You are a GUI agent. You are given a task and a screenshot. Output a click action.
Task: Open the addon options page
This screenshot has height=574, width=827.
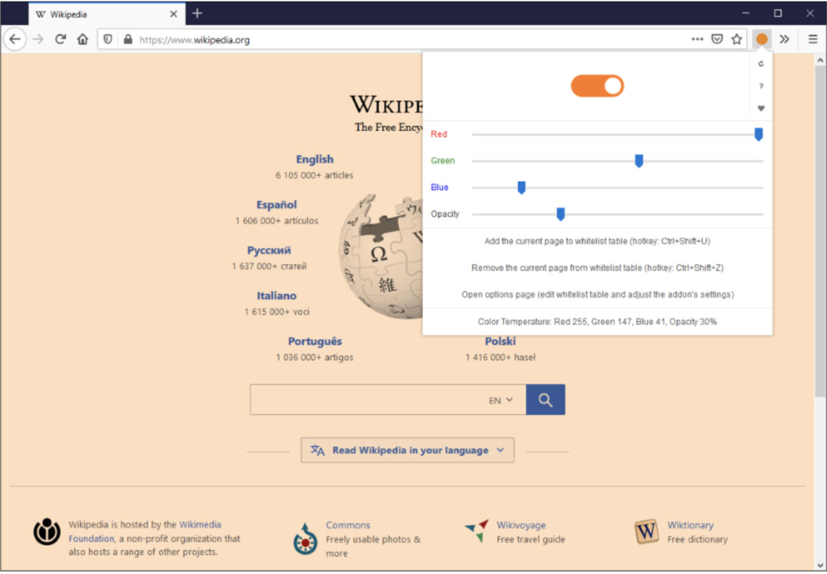(597, 294)
